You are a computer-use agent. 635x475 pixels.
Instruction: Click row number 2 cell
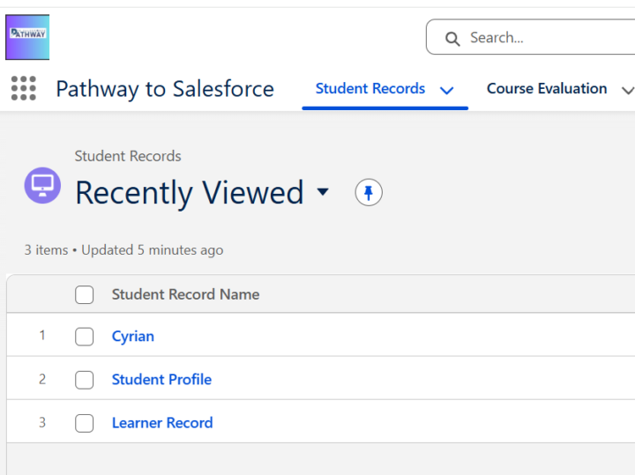click(42, 379)
